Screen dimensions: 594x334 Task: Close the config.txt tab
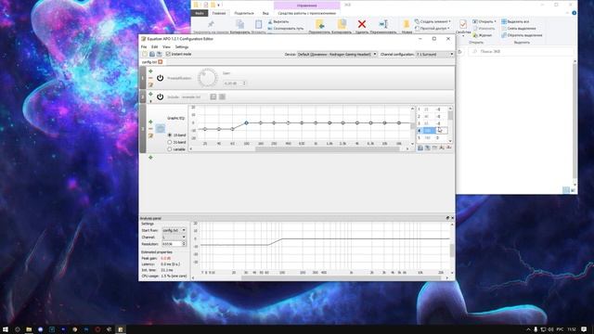pos(161,62)
